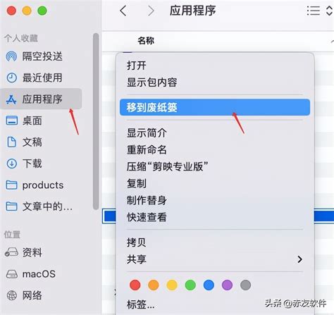Open 网络 network globe icon

[11, 295]
